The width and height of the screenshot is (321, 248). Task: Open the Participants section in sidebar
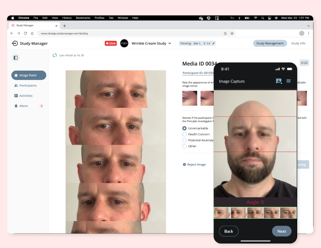(x=25, y=85)
